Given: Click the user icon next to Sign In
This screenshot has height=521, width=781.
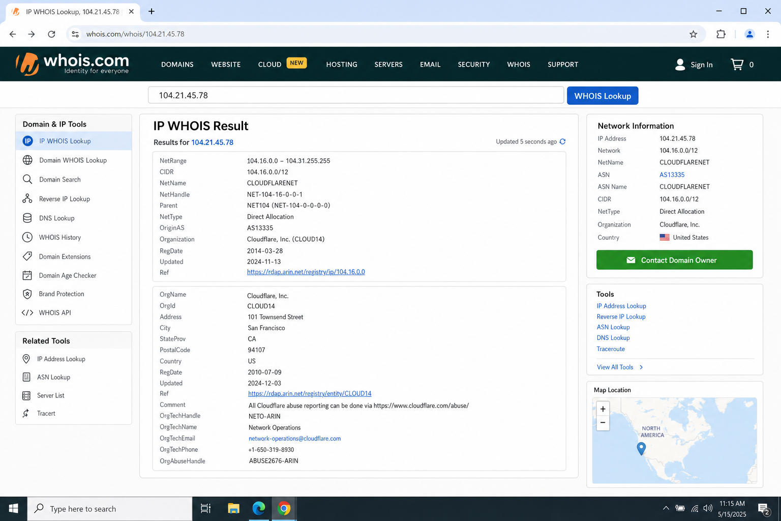Looking at the screenshot, I should (x=680, y=64).
